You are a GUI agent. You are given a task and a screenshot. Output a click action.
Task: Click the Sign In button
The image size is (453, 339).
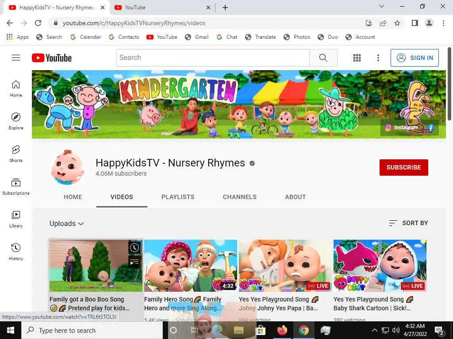(x=415, y=58)
